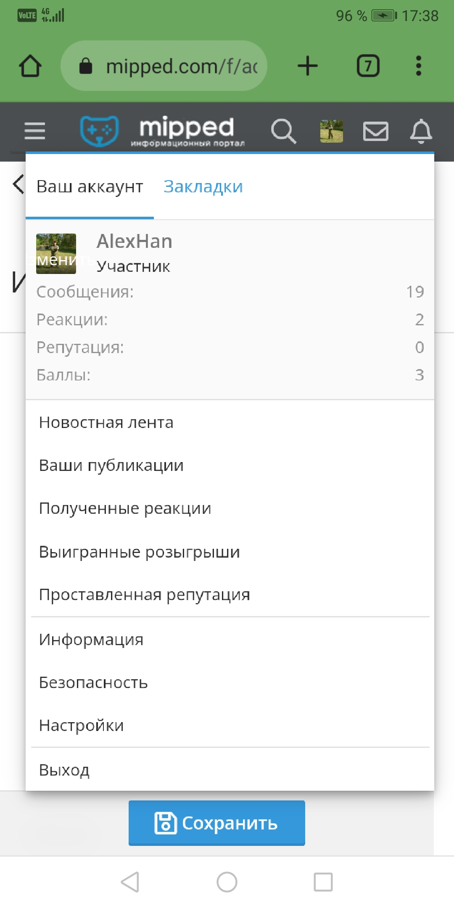Image resolution: width=454 pixels, height=909 pixels.
Task: Tap the mipped.com address bar
Action: [x=164, y=66]
